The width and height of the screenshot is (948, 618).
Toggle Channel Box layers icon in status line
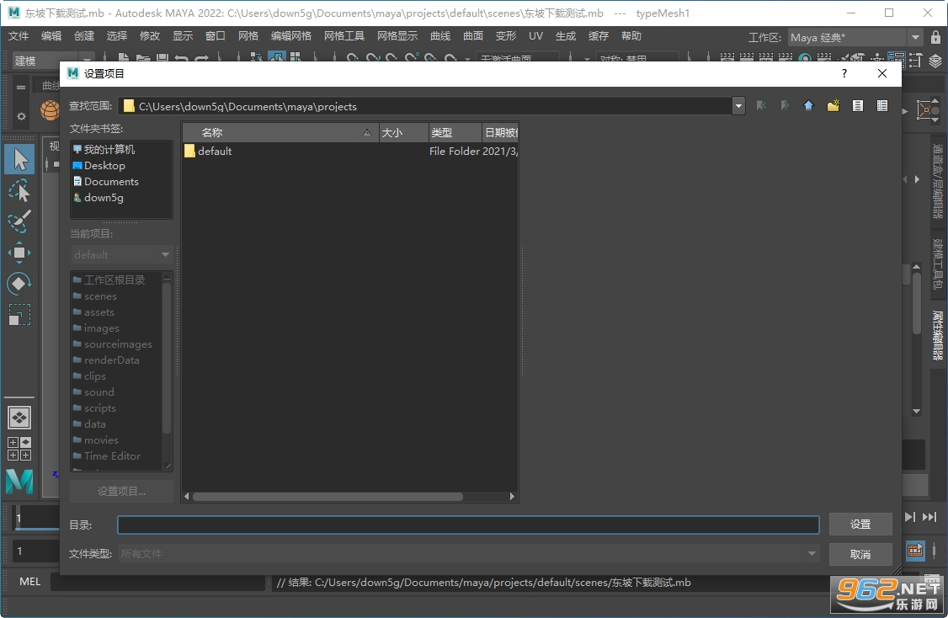[x=935, y=60]
